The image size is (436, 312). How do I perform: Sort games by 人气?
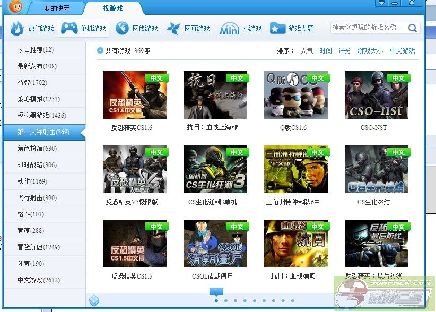click(307, 51)
